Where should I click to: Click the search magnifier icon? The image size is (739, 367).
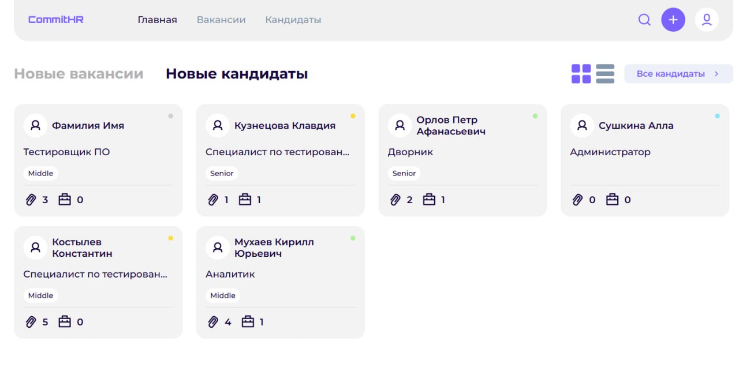(644, 20)
